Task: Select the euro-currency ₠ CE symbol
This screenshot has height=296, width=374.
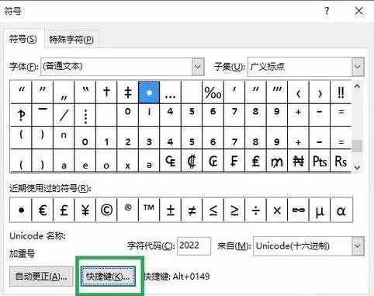Action: point(170,161)
